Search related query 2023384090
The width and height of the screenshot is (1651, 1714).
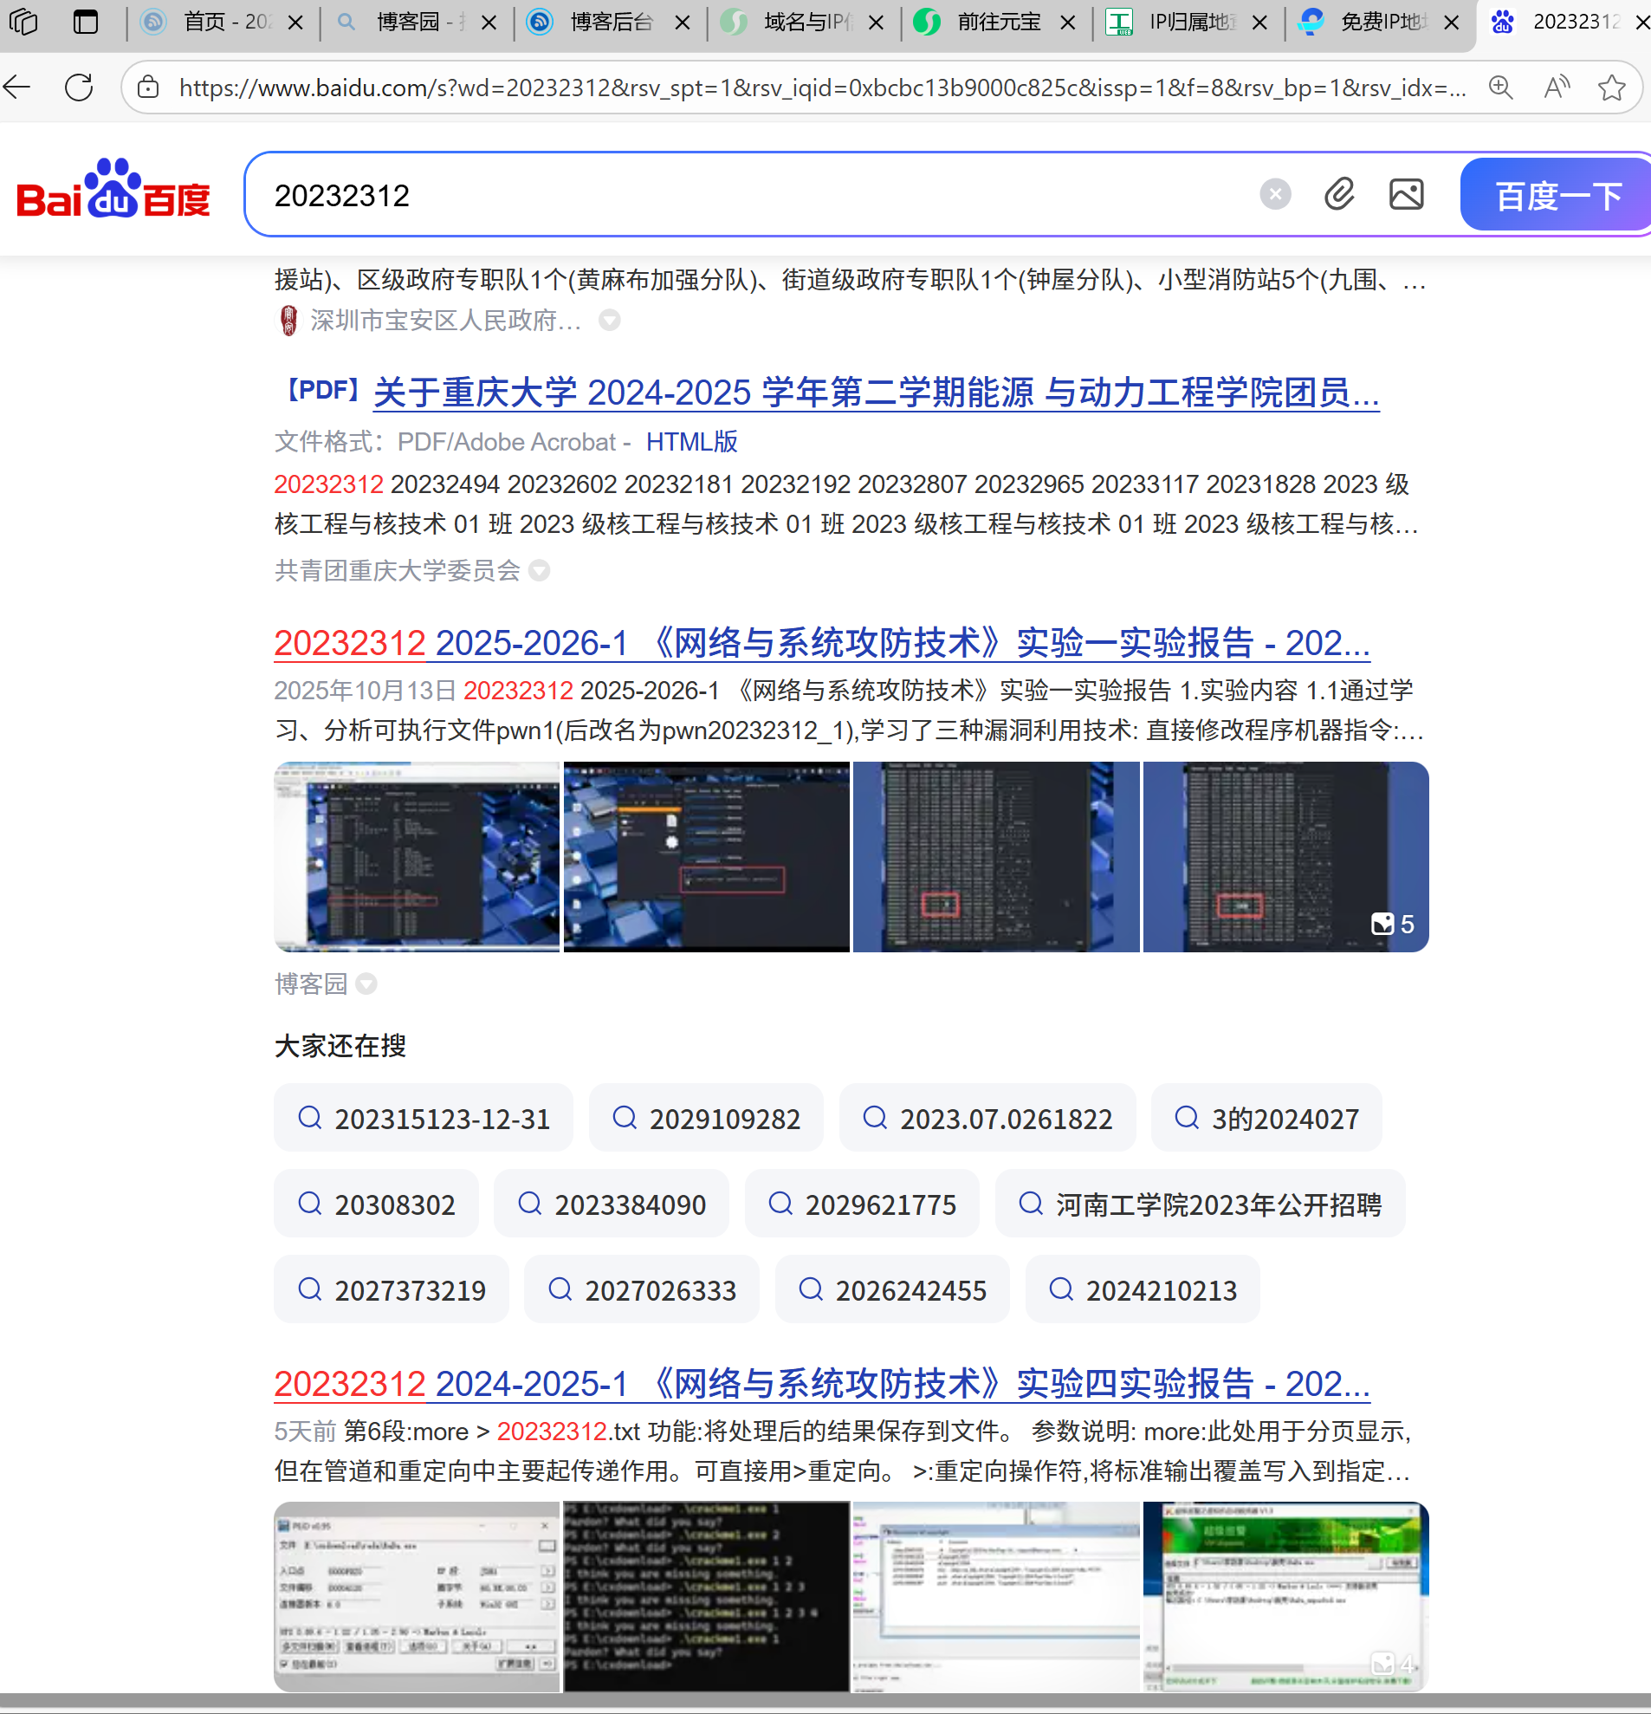click(x=612, y=1204)
